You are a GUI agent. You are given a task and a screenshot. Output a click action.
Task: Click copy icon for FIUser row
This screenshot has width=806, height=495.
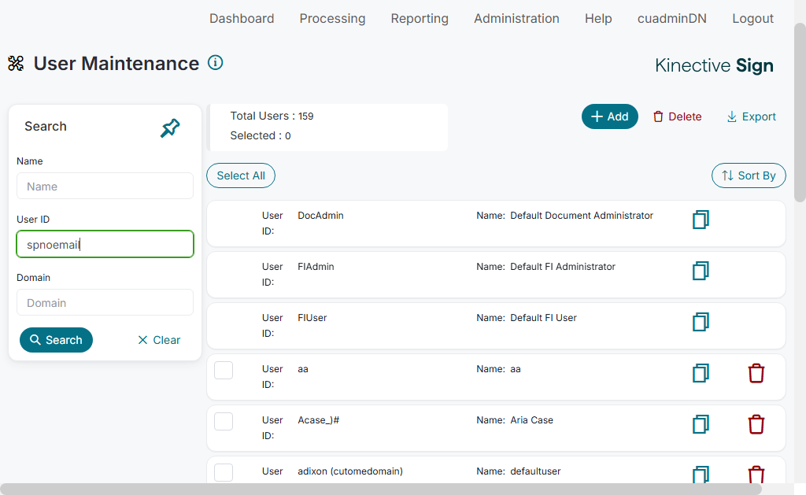[701, 322]
